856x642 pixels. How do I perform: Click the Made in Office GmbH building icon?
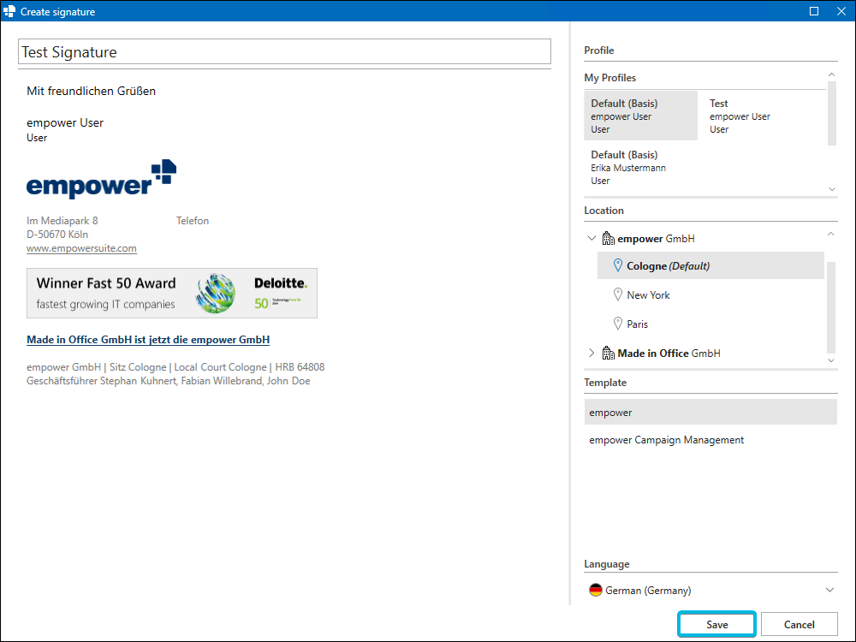pyautogui.click(x=608, y=353)
